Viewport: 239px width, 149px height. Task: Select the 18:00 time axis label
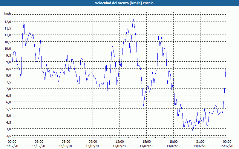click(174, 142)
